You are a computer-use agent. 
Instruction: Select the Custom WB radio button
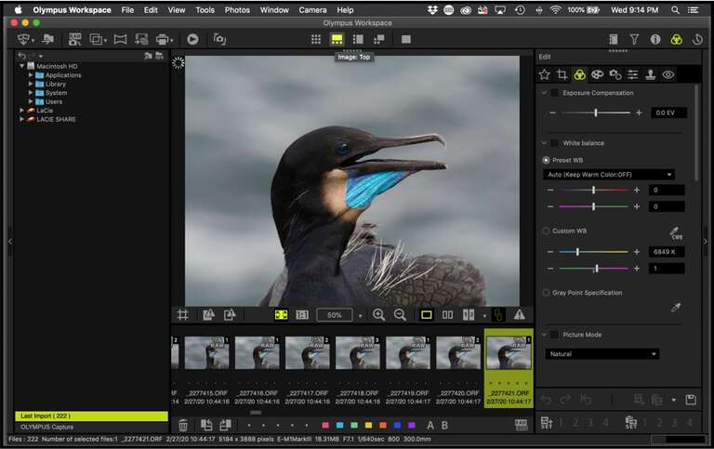pyautogui.click(x=546, y=231)
